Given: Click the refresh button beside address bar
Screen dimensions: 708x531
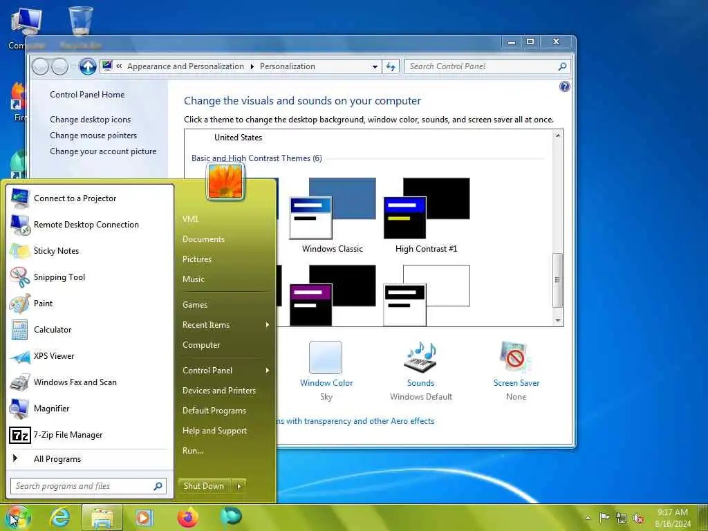Looking at the screenshot, I should (391, 67).
